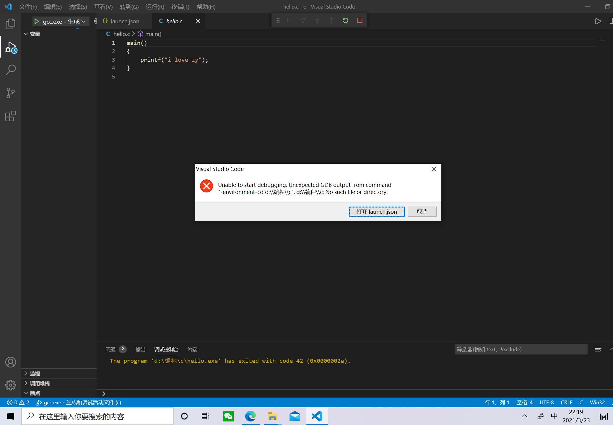The width and height of the screenshot is (613, 425).
Task: Open WeChat from taskbar
Action: (x=228, y=416)
